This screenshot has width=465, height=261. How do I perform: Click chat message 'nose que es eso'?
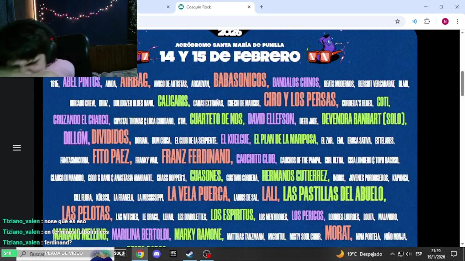coord(65,221)
